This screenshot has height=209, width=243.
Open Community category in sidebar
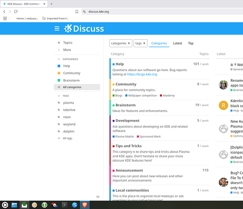71,73
